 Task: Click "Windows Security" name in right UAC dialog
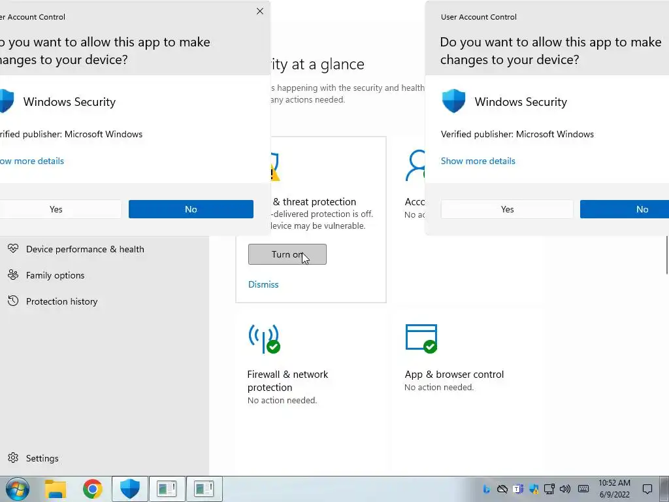[521, 101]
